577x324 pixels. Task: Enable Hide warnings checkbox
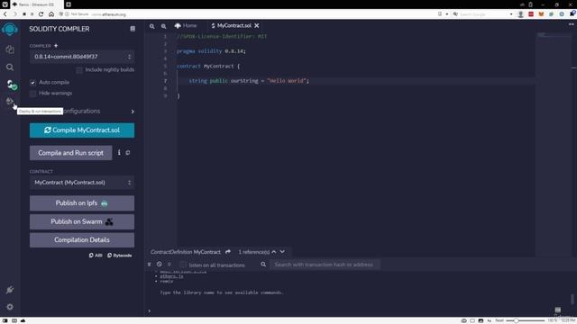(x=32, y=94)
